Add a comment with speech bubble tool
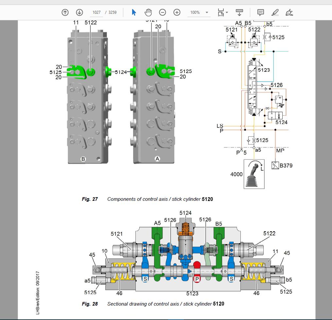332x320 pixels. (x=260, y=12)
